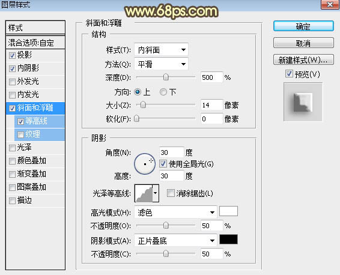Enable the 消除锯齿 checkbox

171,193
